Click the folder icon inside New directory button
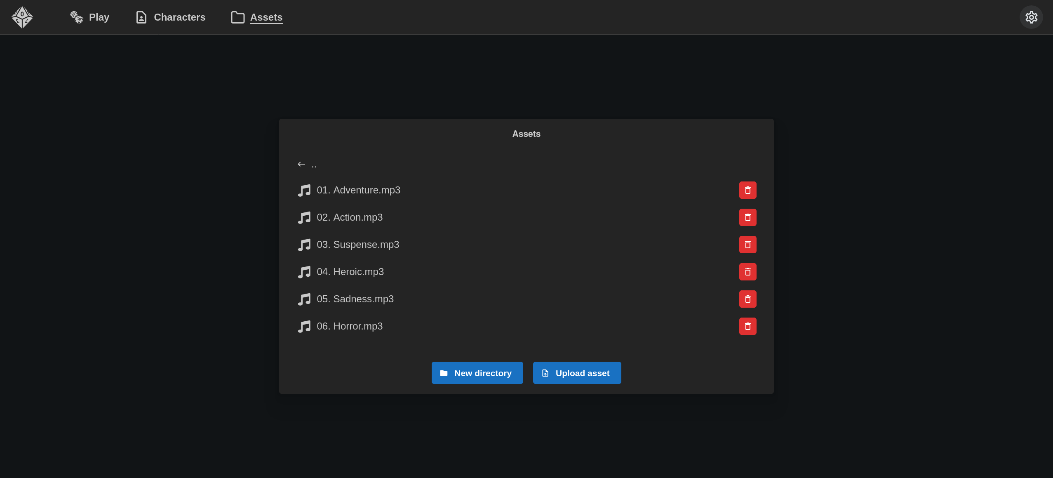The width and height of the screenshot is (1053, 478). (444, 372)
